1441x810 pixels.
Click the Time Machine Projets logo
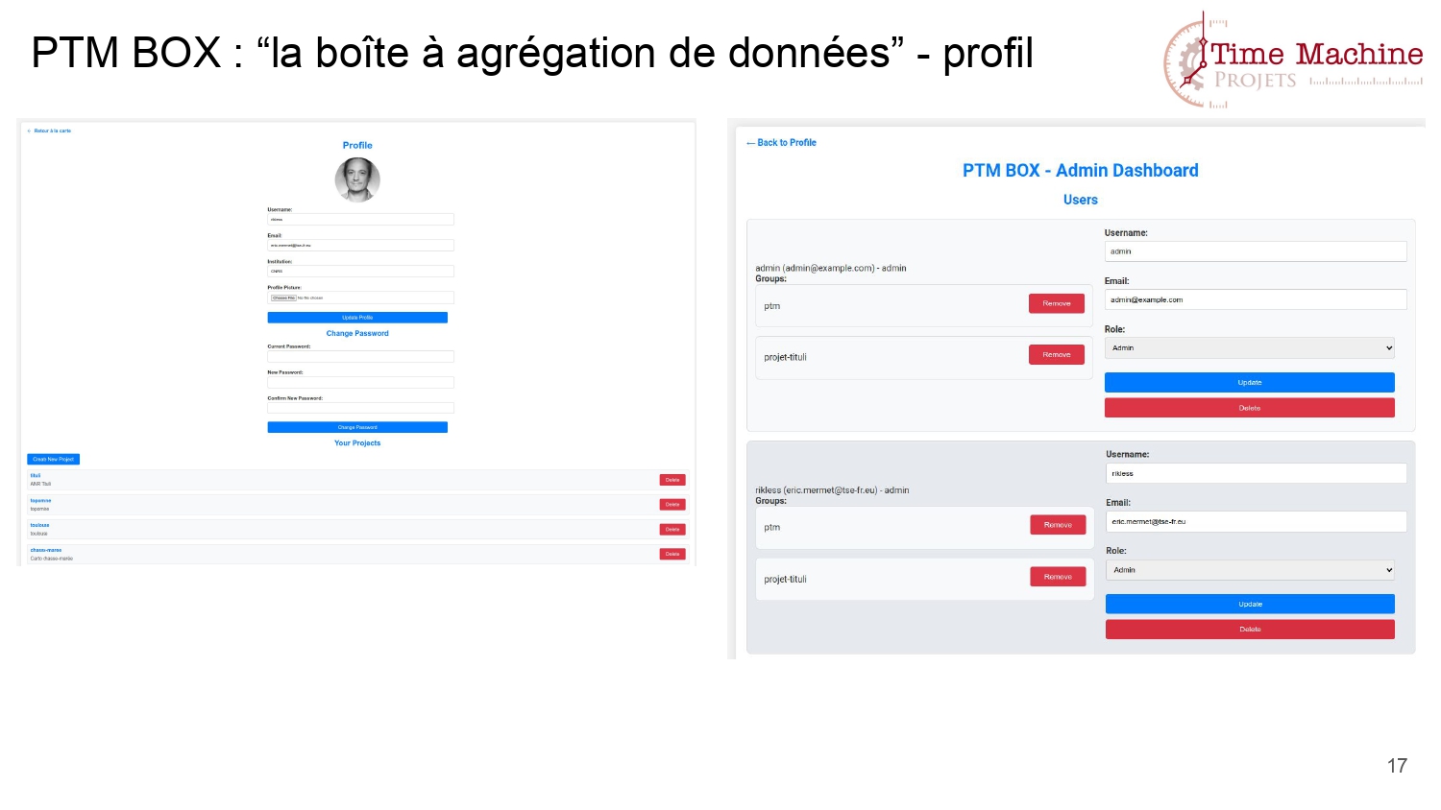[x=1293, y=60]
